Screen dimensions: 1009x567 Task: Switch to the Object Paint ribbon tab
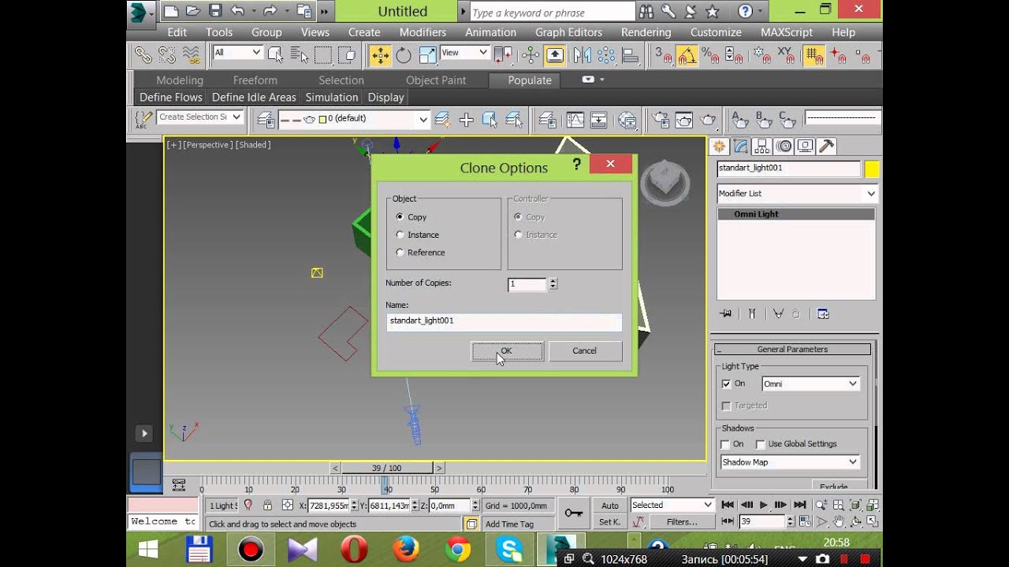pyautogui.click(x=436, y=80)
